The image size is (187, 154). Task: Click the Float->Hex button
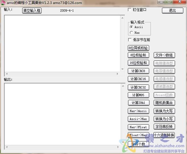(x=138, y=135)
